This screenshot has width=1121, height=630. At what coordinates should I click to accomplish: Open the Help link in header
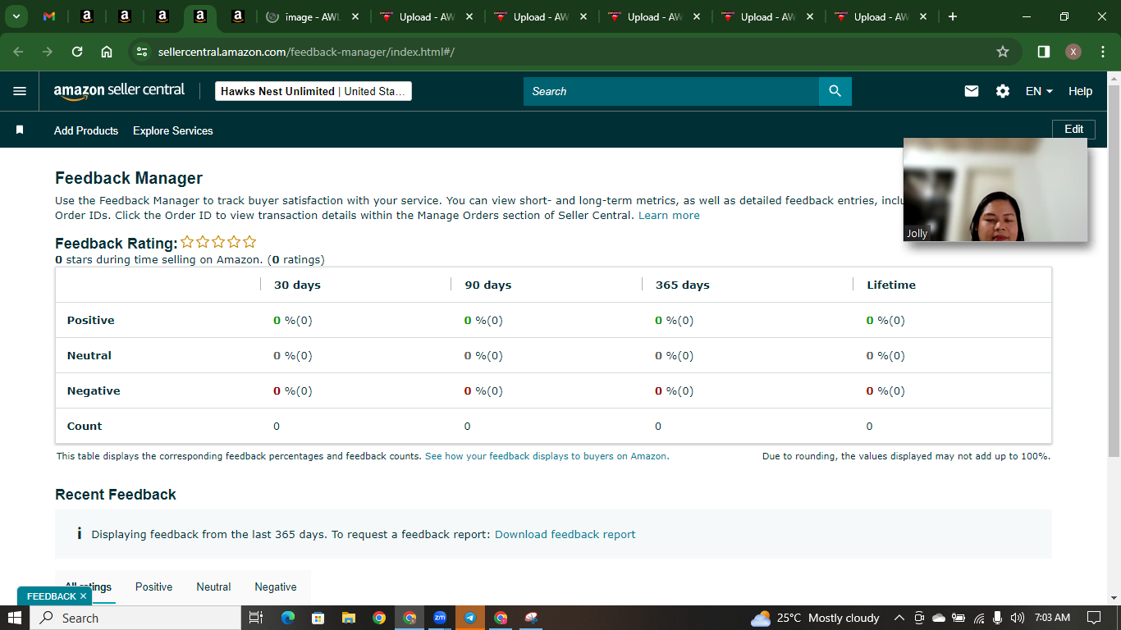coord(1080,91)
